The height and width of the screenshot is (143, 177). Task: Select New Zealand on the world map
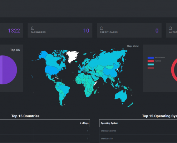pos(131,104)
